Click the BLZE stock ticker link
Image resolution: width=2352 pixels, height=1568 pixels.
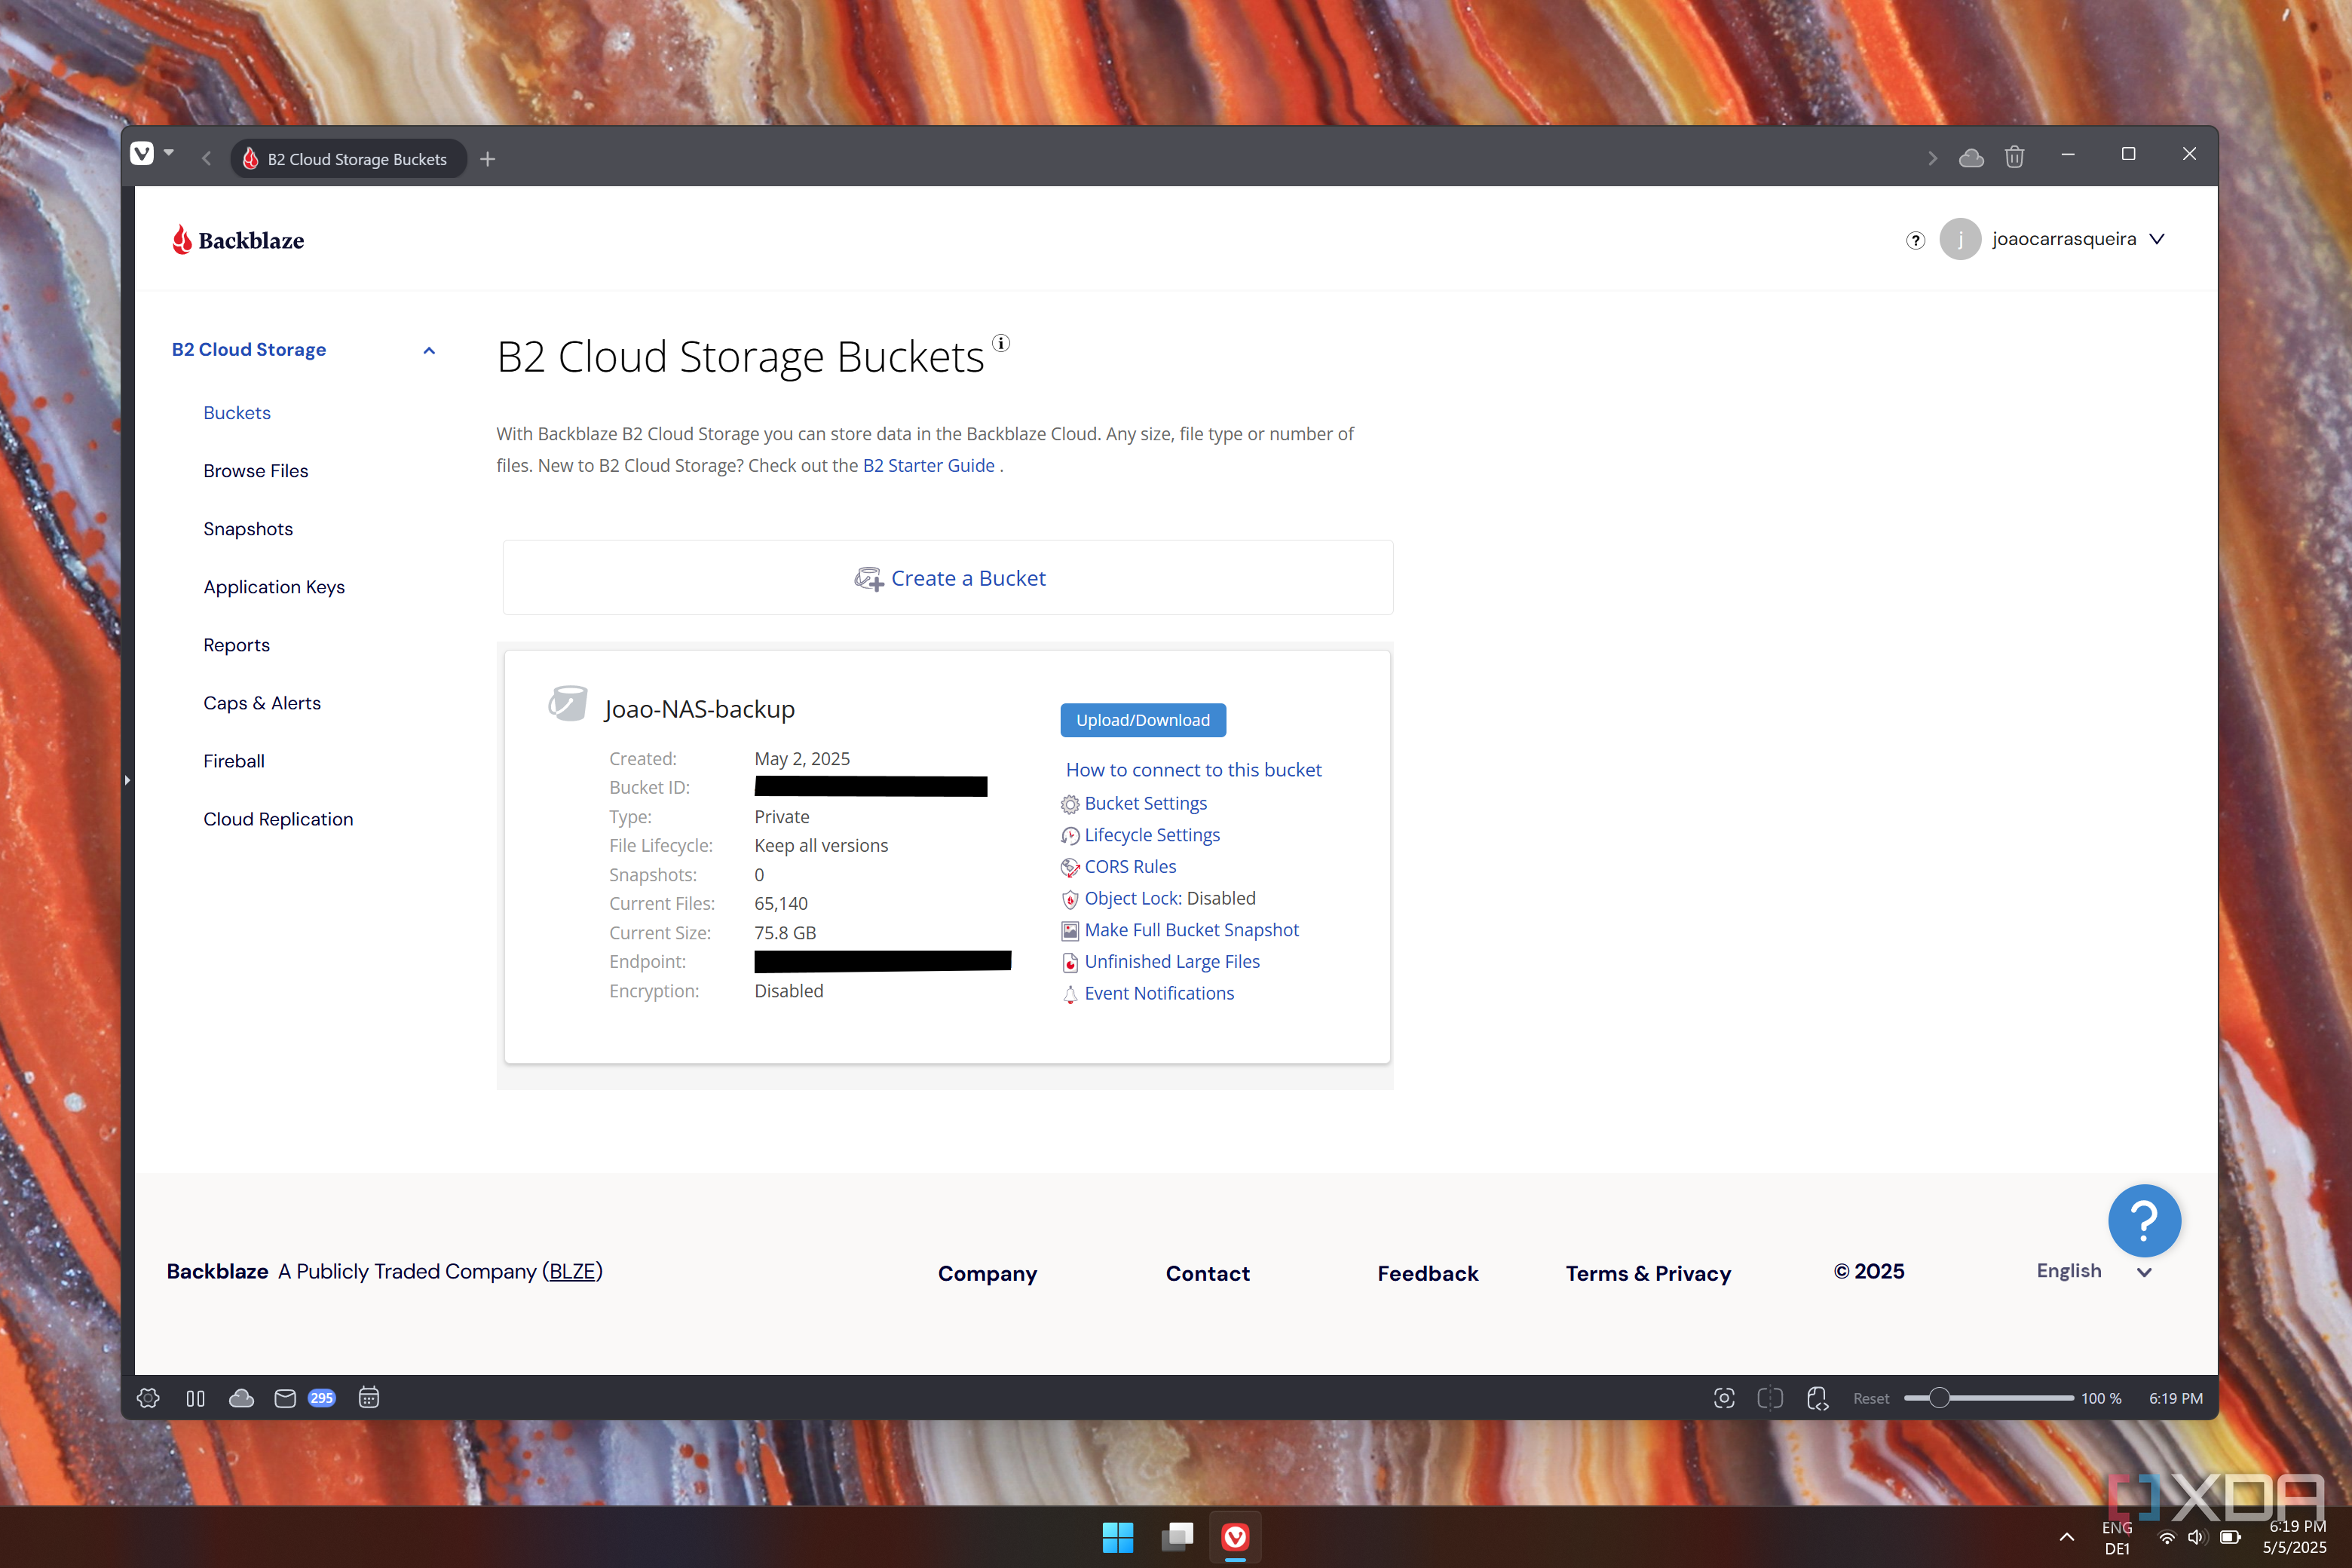coord(573,1271)
